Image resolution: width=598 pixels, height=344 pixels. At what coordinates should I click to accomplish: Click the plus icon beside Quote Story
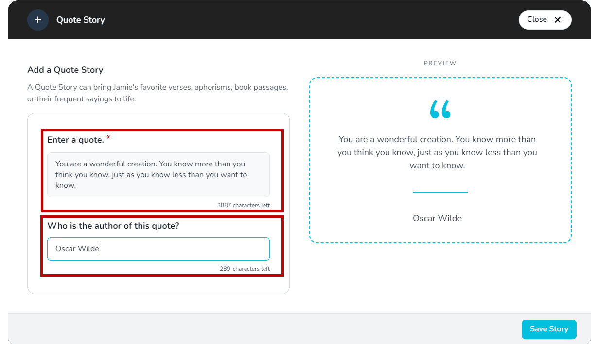coord(38,20)
